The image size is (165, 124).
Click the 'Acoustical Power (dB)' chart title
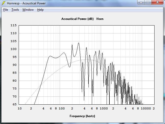78,19
